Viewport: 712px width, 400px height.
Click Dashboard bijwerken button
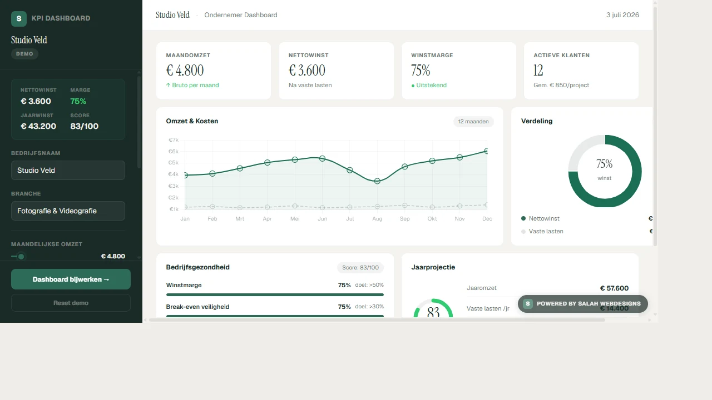coord(71,279)
